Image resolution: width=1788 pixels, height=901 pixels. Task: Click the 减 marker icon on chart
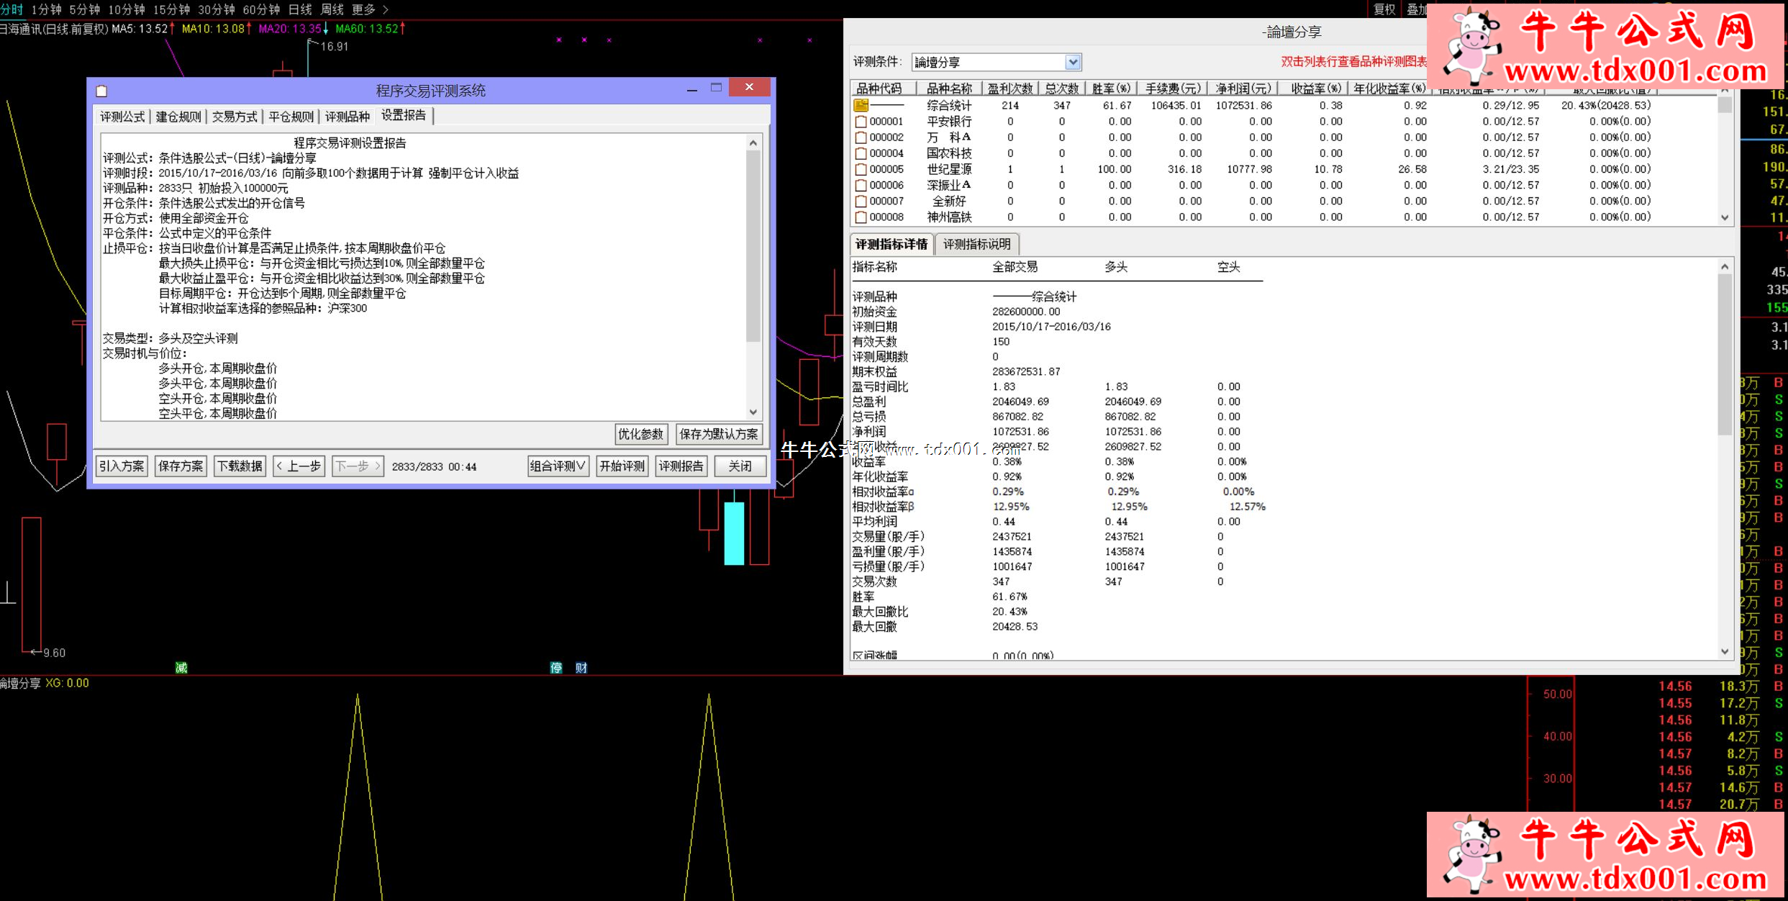pyautogui.click(x=181, y=668)
